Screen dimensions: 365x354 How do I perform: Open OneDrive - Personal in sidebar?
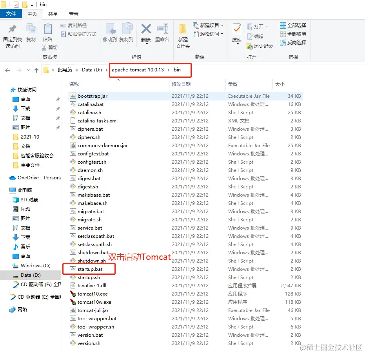click(35, 178)
